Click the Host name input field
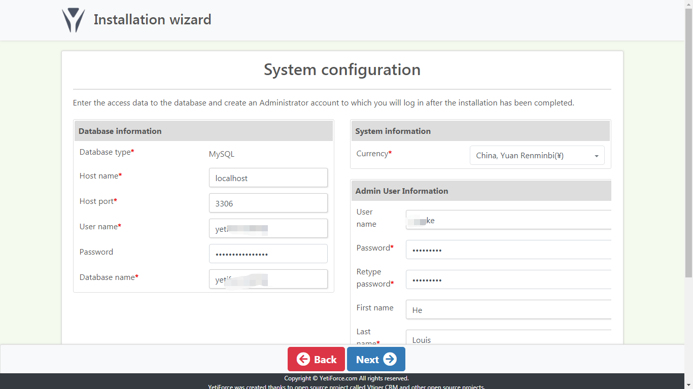The height and width of the screenshot is (389, 693). click(268, 178)
